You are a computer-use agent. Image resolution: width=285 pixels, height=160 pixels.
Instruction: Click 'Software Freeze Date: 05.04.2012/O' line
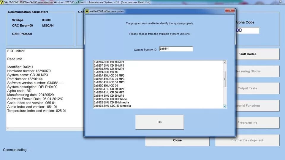click(35, 99)
